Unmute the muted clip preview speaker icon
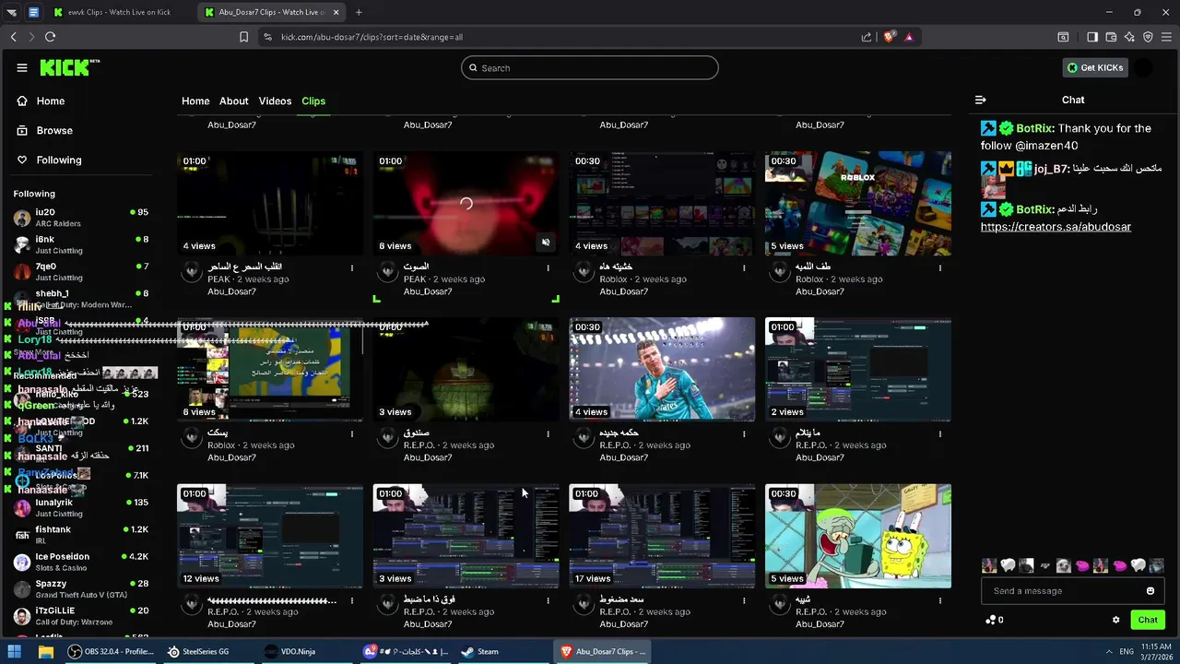 click(546, 243)
